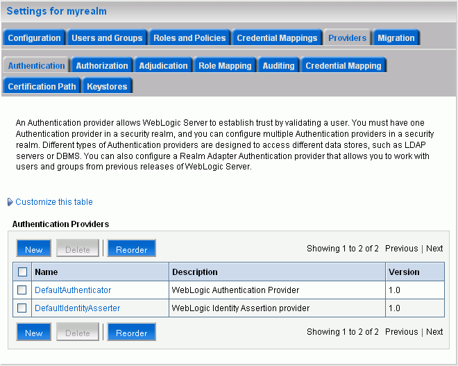Click the New button below the table
This screenshot has width=458, height=366.
[x=33, y=332]
